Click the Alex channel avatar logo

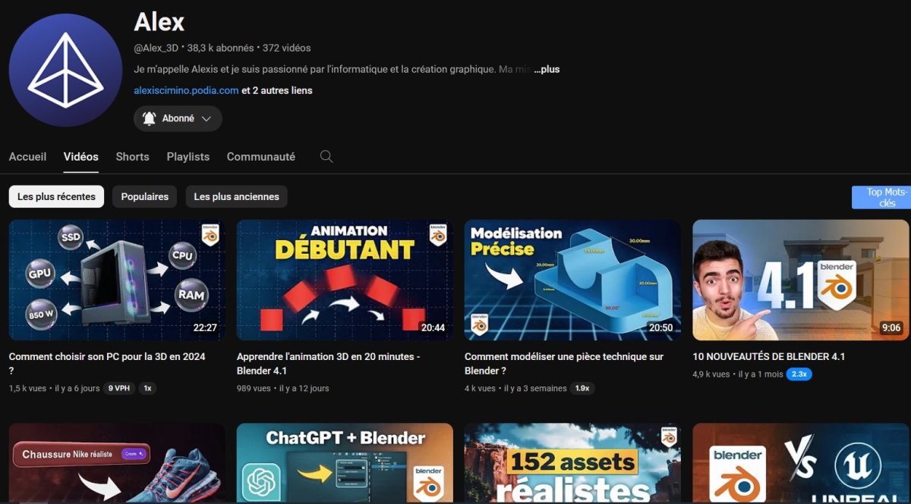pyautogui.click(x=65, y=70)
